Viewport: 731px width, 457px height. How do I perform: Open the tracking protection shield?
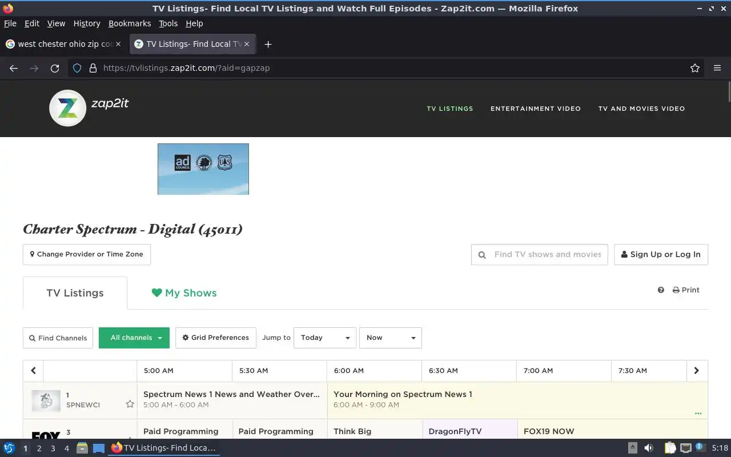[77, 68]
